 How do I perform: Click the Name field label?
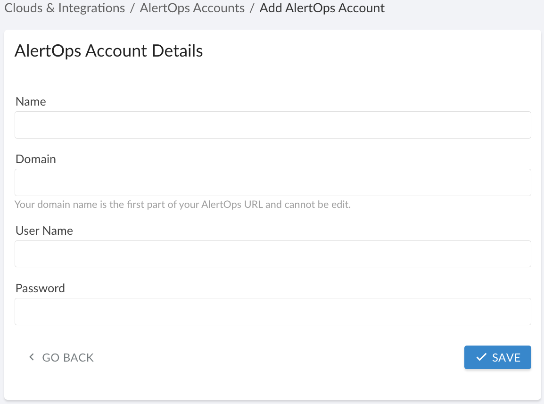pos(30,101)
